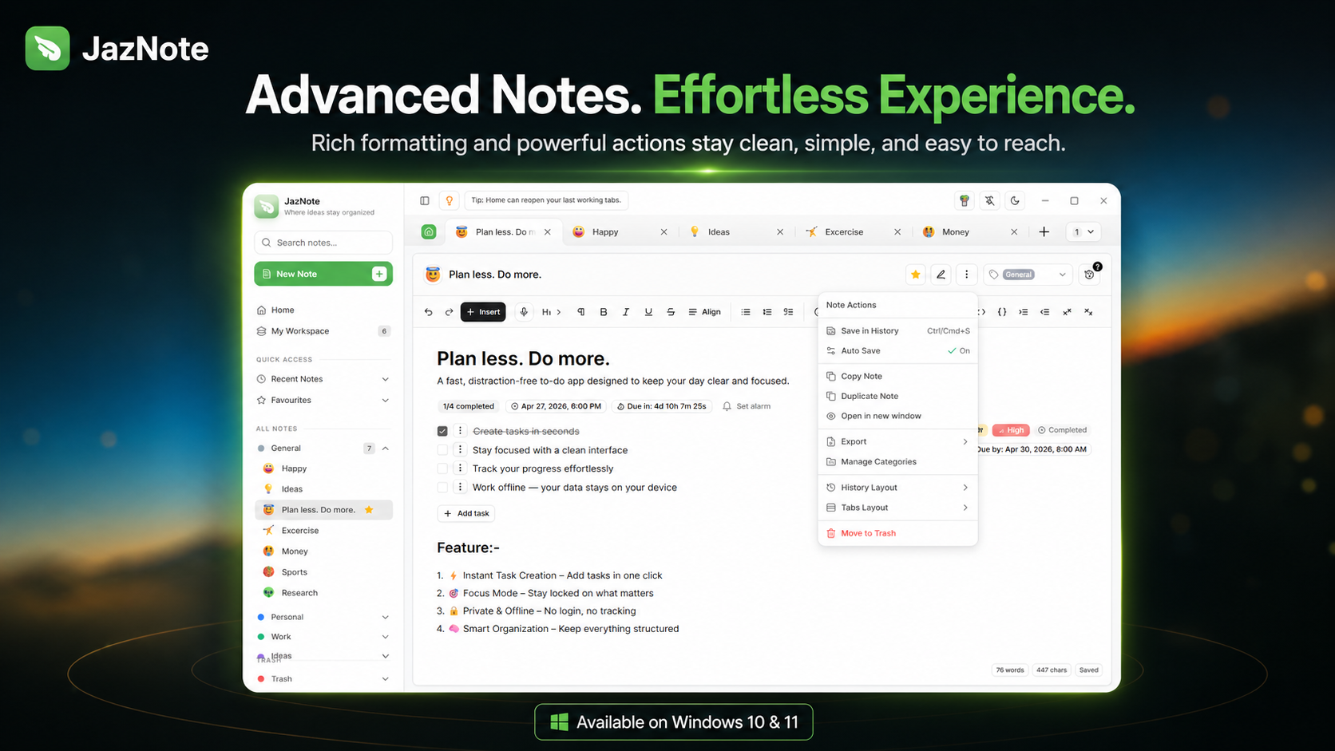Viewport: 1335px width, 751px height.
Task: Select Move to Trash
Action: [898, 533]
